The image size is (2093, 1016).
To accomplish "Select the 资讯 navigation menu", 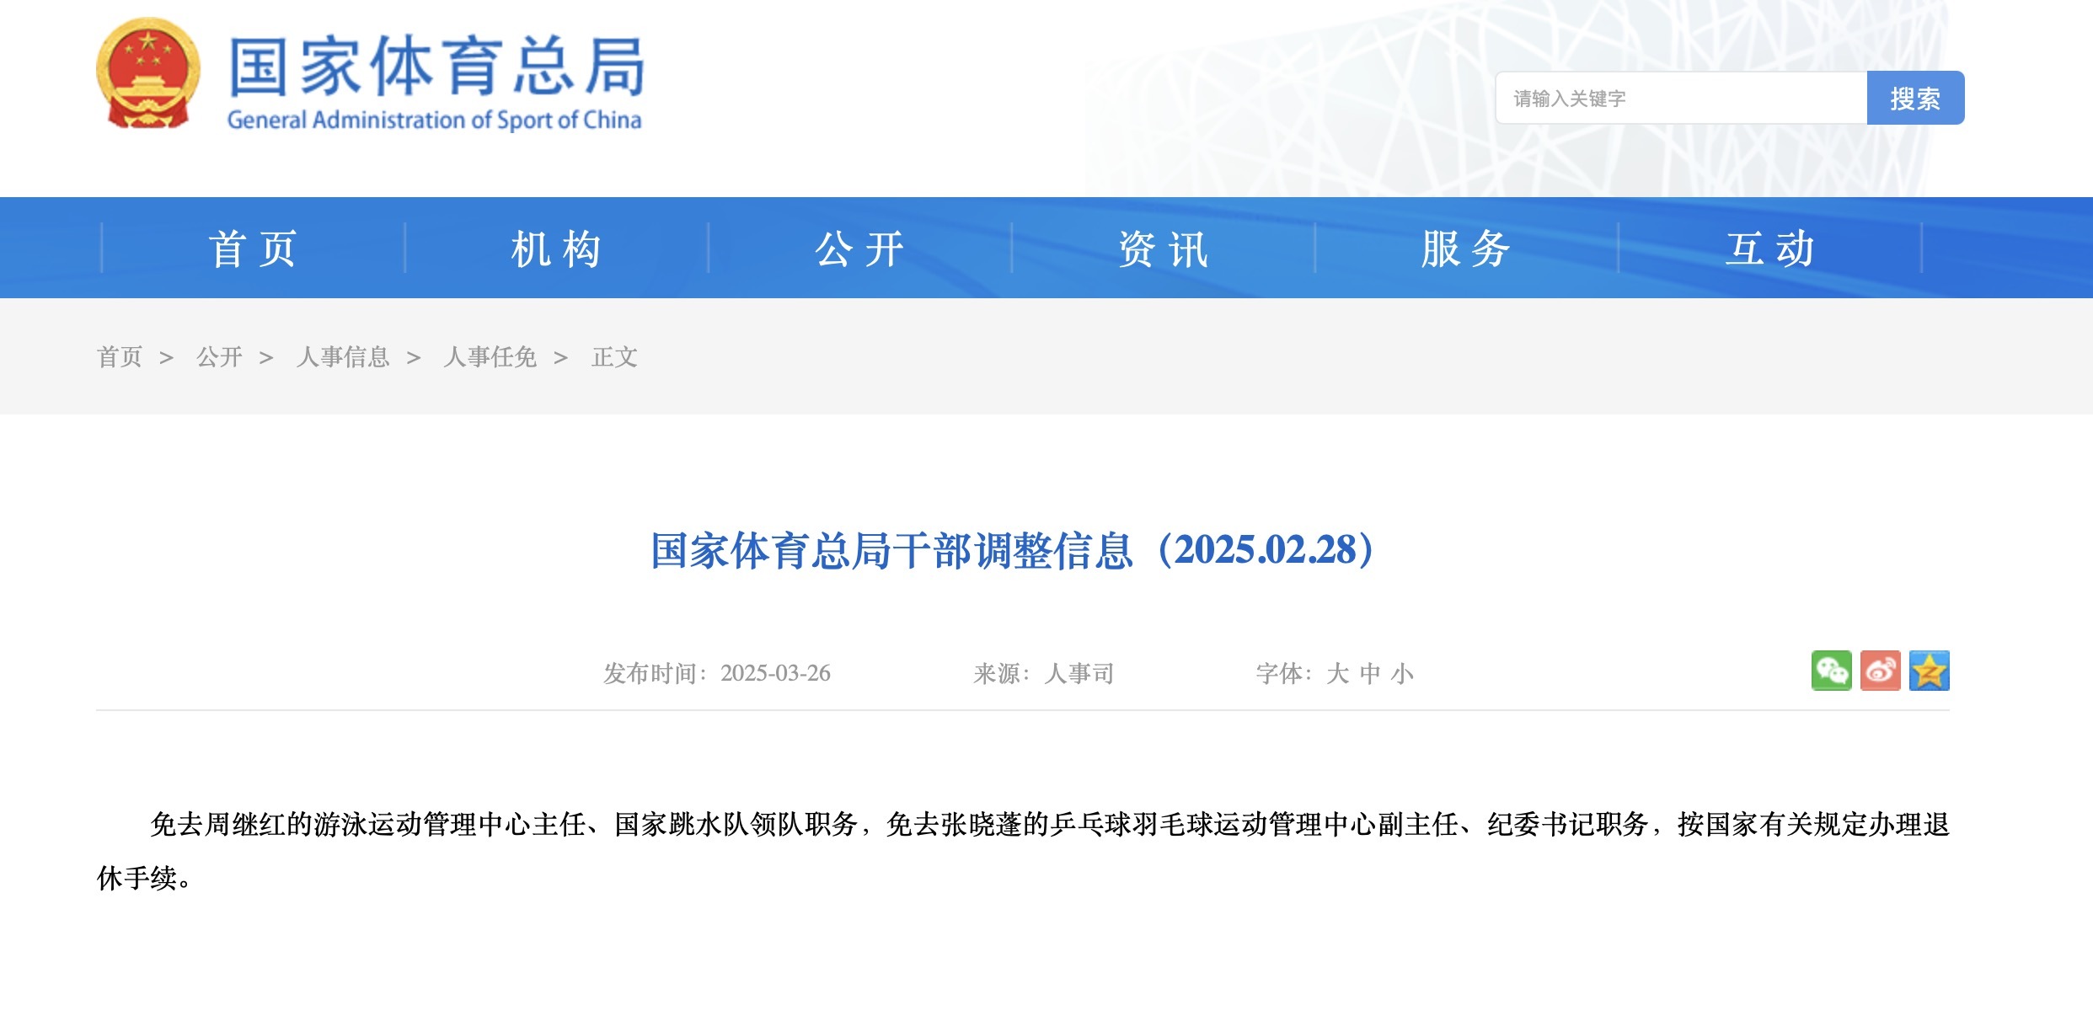I will point(1163,249).
